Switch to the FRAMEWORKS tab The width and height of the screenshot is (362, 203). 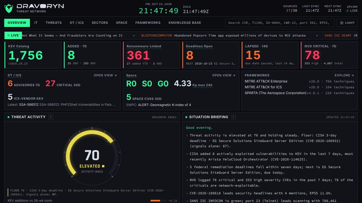point(148,23)
